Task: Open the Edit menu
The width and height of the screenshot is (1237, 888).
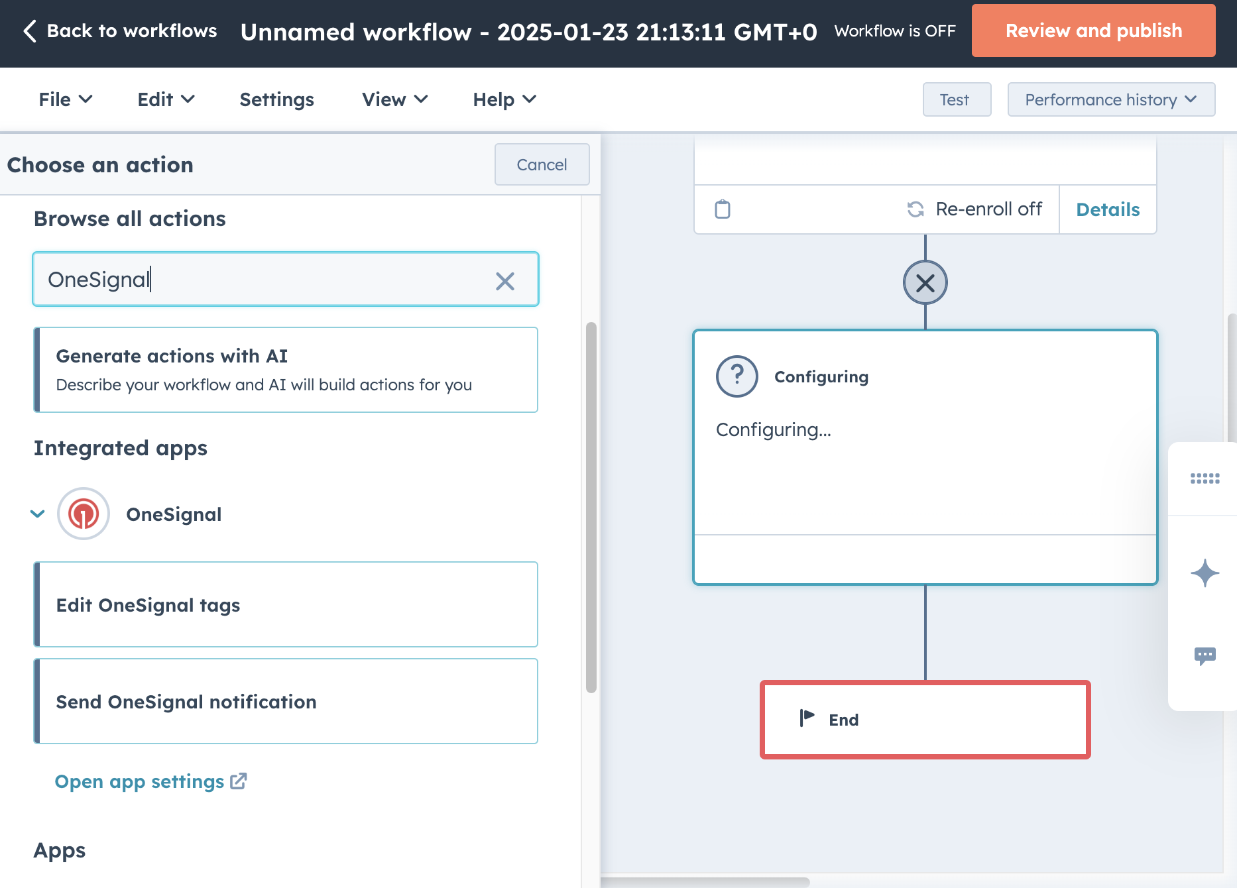Action: pyautogui.click(x=166, y=99)
